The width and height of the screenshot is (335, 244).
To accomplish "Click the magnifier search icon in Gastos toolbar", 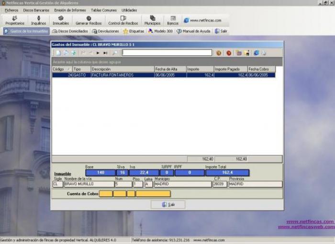I will tap(115, 53).
